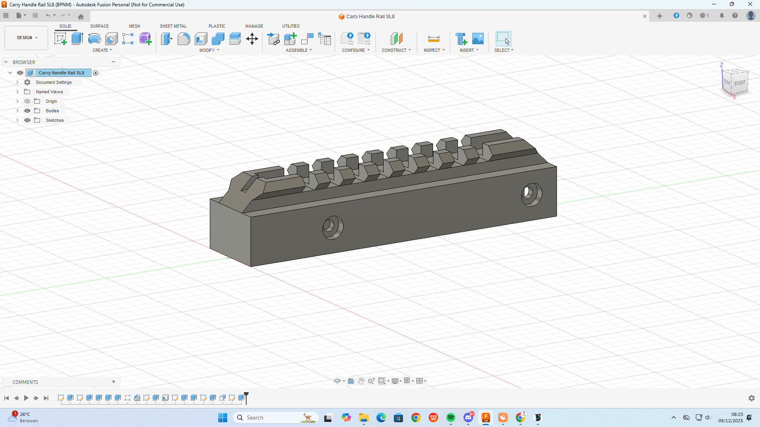
Task: Select the Revolve tool icon
Action: click(94, 39)
